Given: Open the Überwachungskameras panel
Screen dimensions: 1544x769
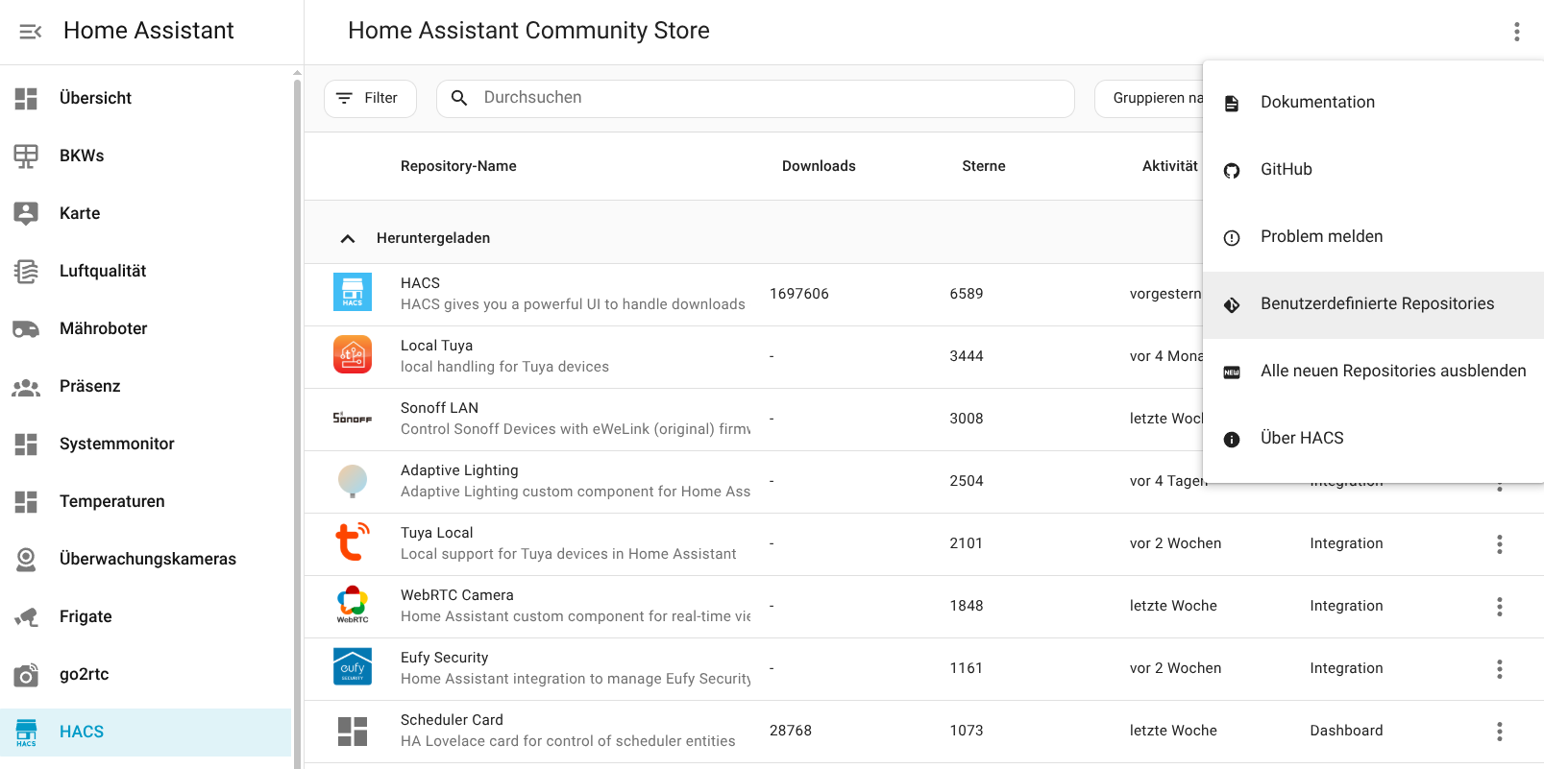Looking at the screenshot, I should click(x=146, y=559).
